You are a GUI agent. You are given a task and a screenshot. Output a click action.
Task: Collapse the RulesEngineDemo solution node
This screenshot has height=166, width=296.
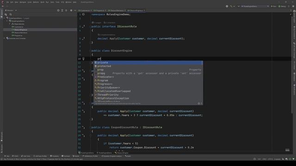coord(5,18)
